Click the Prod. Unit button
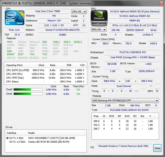The height and width of the screenshot is (157, 165). pyautogui.click(x=14, y=30)
